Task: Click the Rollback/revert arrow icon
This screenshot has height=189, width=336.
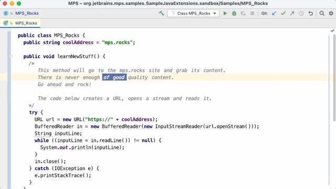Action: pos(310,13)
